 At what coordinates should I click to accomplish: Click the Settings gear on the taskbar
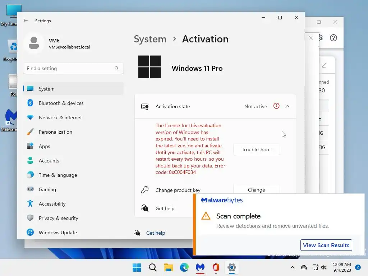232,267
